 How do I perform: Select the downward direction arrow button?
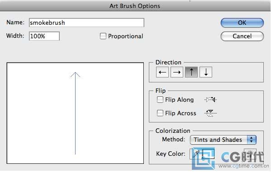(x=206, y=72)
